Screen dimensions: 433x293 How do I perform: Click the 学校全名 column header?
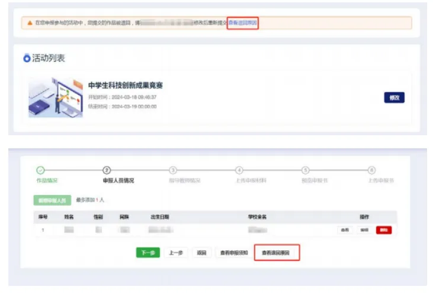(257, 217)
